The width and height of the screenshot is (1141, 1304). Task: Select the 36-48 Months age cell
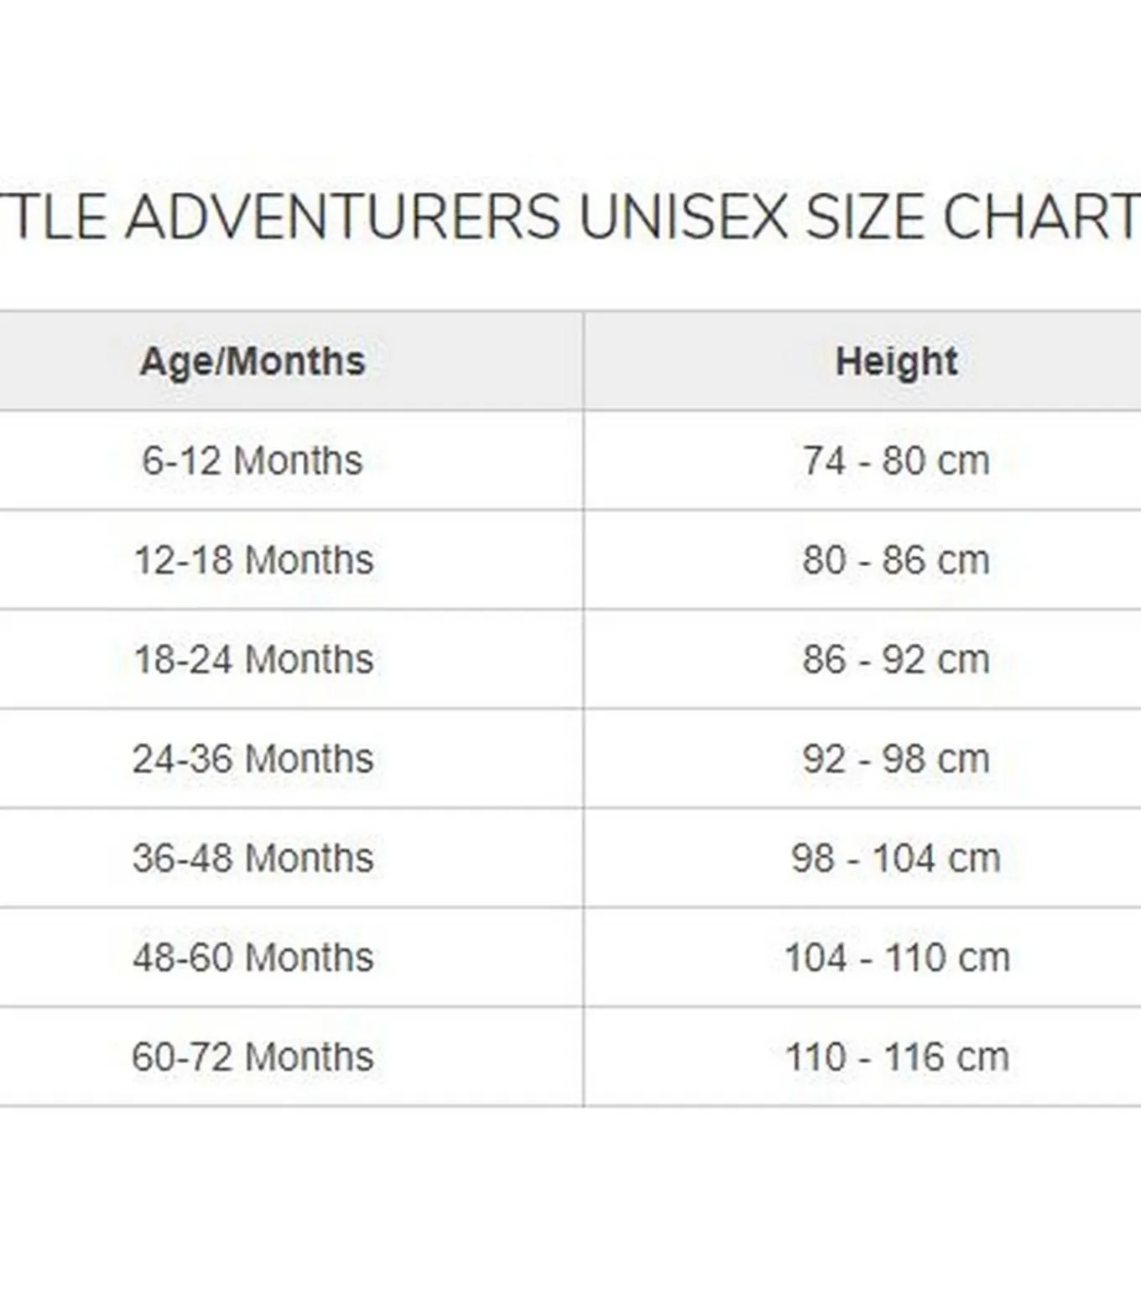click(253, 858)
